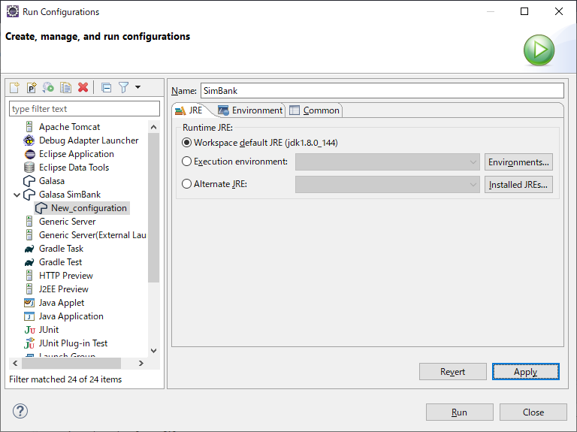Click the J2EE Preview icon

pyautogui.click(x=29, y=289)
